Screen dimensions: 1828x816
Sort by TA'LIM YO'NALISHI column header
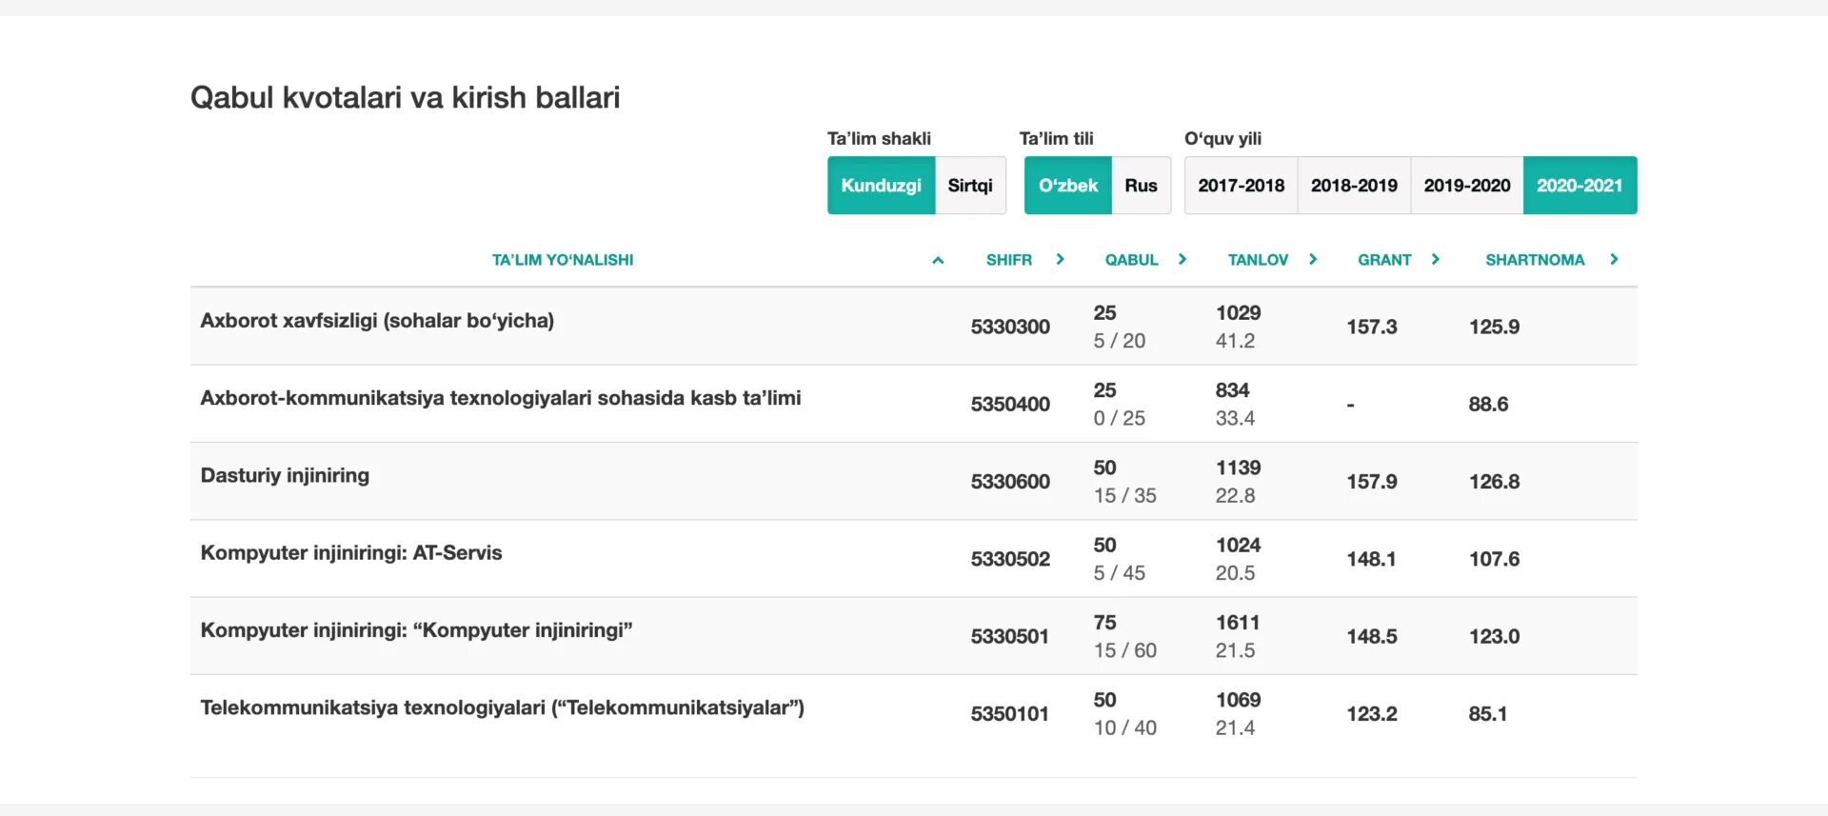(x=563, y=260)
